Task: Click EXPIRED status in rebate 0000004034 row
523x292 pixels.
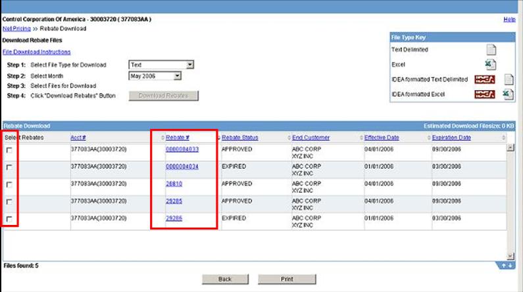Action: [x=234, y=166]
